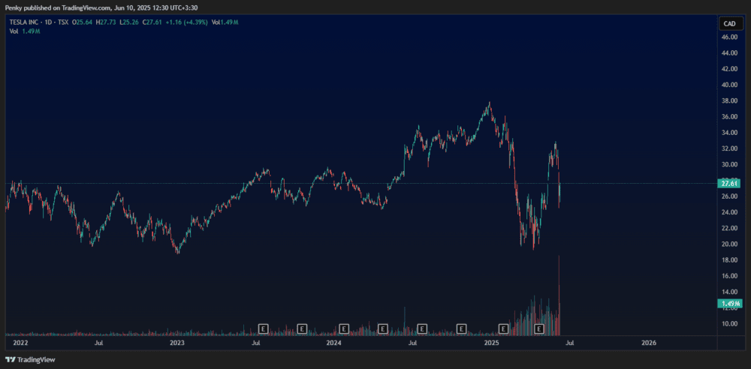The height and width of the screenshot is (369, 751).
Task: Click the 34.00 price axis label
Action: [729, 133]
